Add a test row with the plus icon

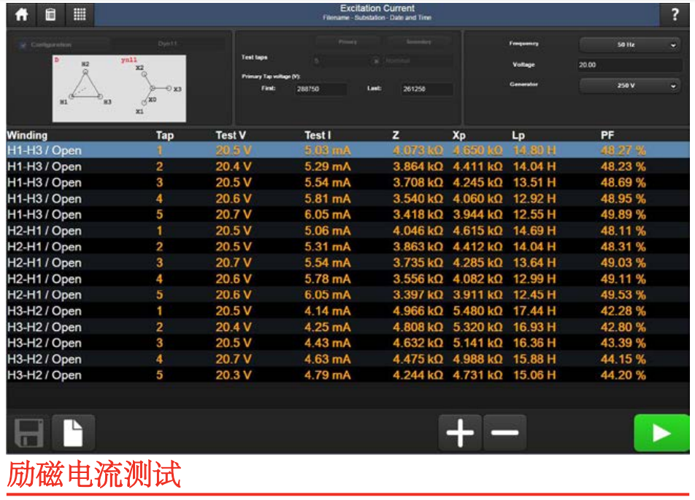[x=458, y=431]
